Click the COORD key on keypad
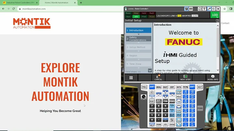The height and width of the screenshot is (131, 234). 179,111
